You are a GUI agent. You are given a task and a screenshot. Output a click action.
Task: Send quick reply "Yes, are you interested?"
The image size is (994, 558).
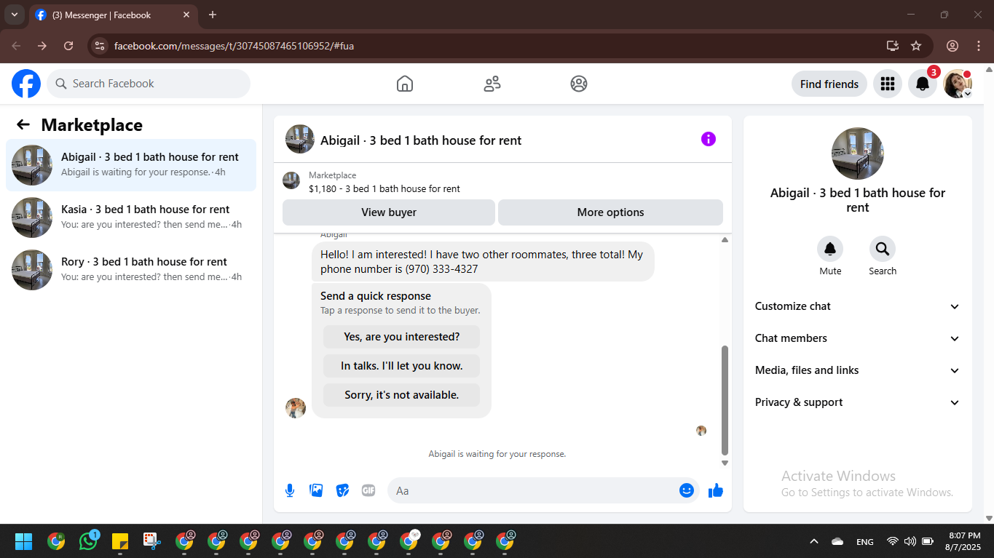pos(401,337)
